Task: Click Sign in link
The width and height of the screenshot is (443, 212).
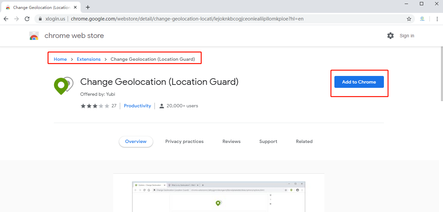Action: (x=407, y=36)
